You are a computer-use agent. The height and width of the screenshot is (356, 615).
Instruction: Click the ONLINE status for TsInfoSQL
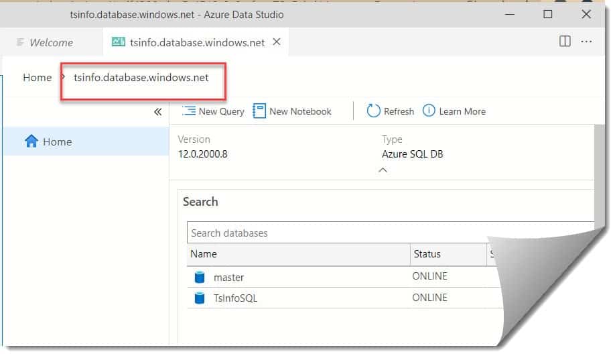click(429, 298)
